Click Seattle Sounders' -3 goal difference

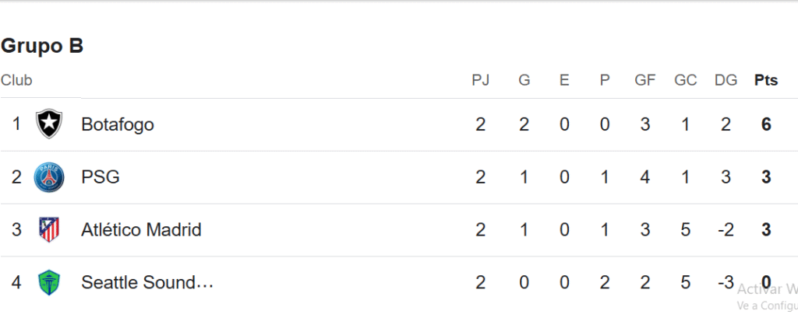point(726,283)
